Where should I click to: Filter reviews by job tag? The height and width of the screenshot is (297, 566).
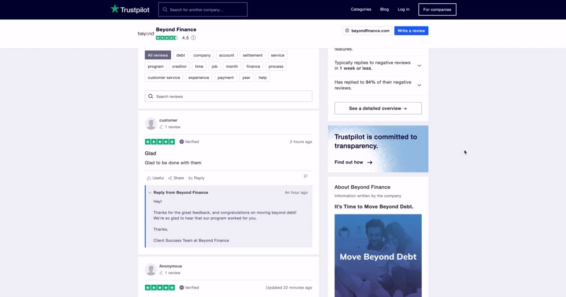[x=215, y=66]
